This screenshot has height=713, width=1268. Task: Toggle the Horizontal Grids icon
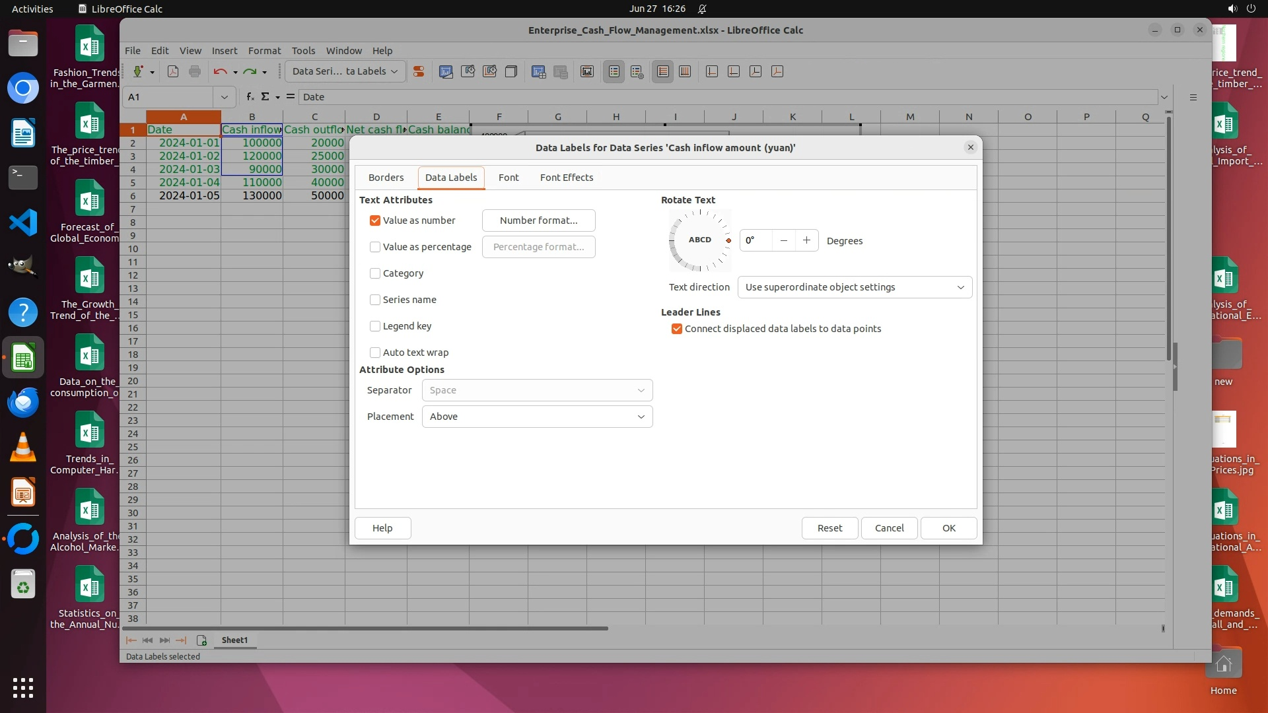[x=662, y=71]
